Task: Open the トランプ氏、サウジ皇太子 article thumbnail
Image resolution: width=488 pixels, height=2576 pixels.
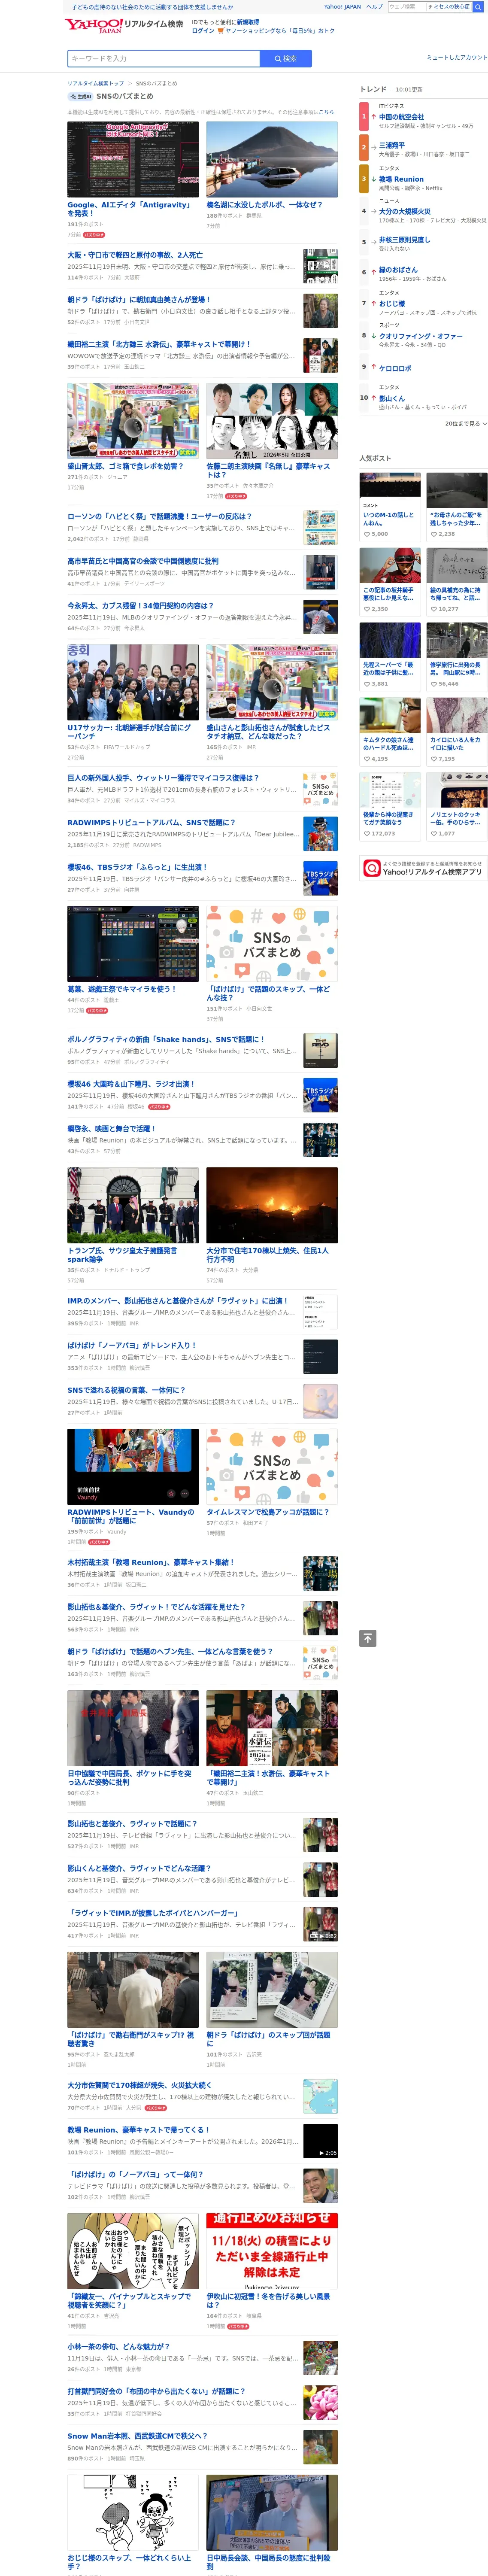Action: click(x=132, y=1205)
